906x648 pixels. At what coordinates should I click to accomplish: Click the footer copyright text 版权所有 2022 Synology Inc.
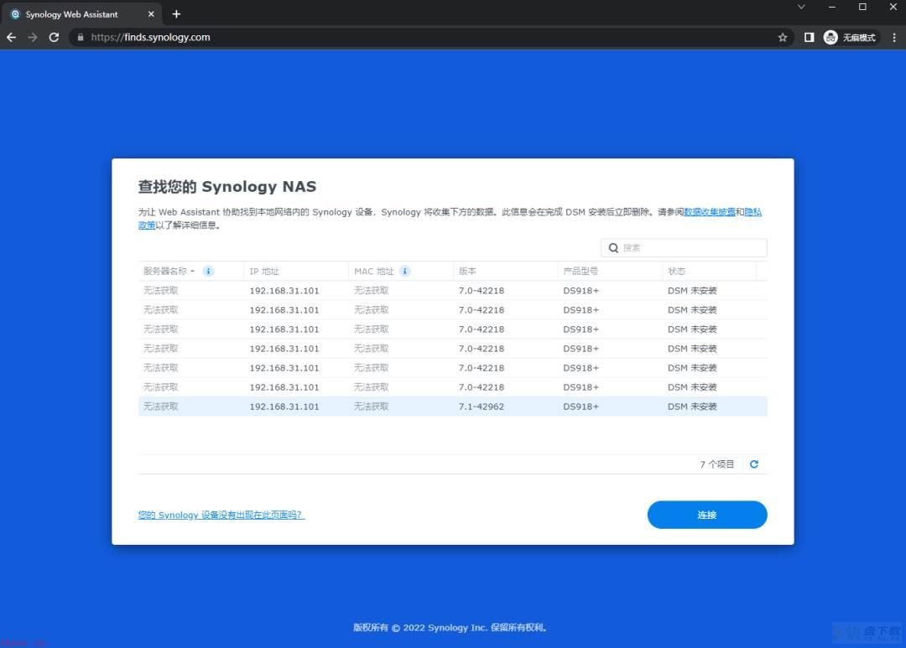450,628
